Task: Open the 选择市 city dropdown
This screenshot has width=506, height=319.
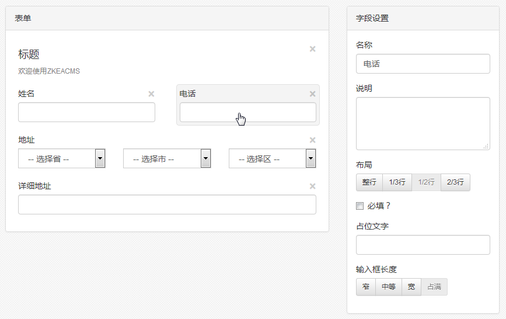Action: (167, 158)
